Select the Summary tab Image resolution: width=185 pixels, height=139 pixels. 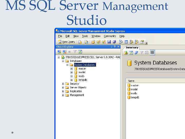[132, 48]
